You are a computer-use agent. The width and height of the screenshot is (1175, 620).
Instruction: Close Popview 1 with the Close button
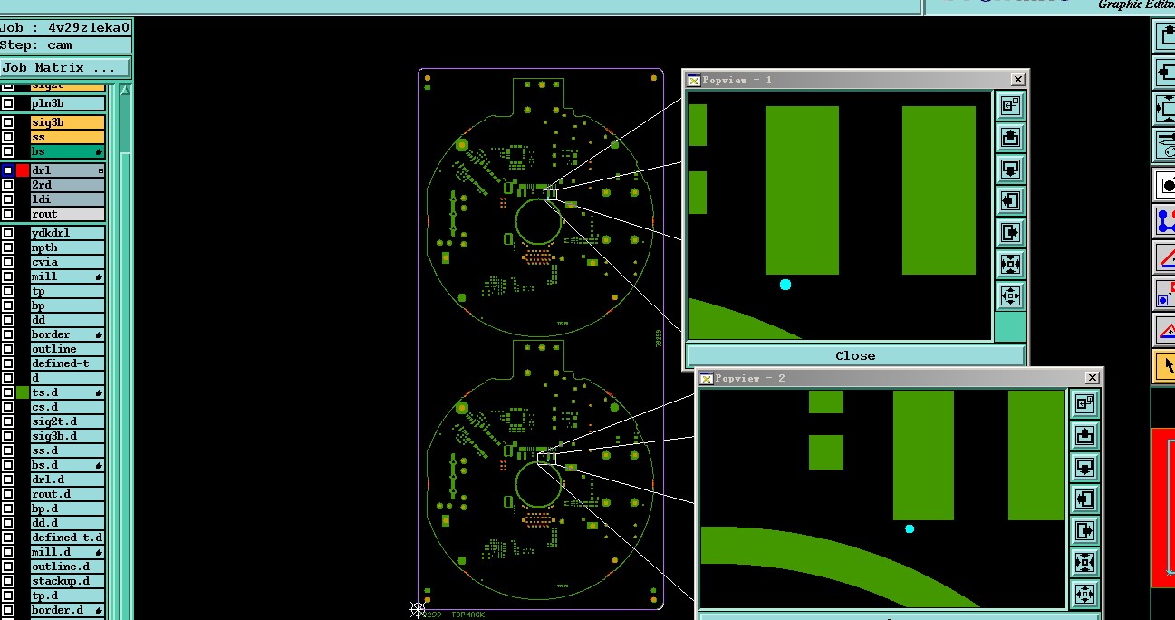click(855, 355)
